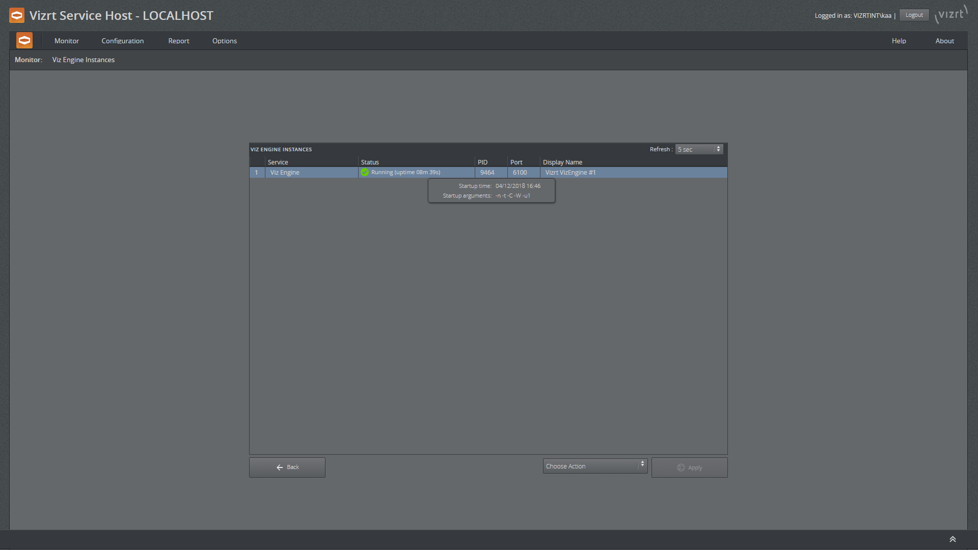
Task: Enable the running status checkbox indicator
Action: pos(365,172)
